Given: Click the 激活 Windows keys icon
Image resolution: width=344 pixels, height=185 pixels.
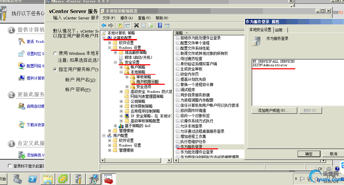Looking at the screenshot, I should [x=21, y=41].
